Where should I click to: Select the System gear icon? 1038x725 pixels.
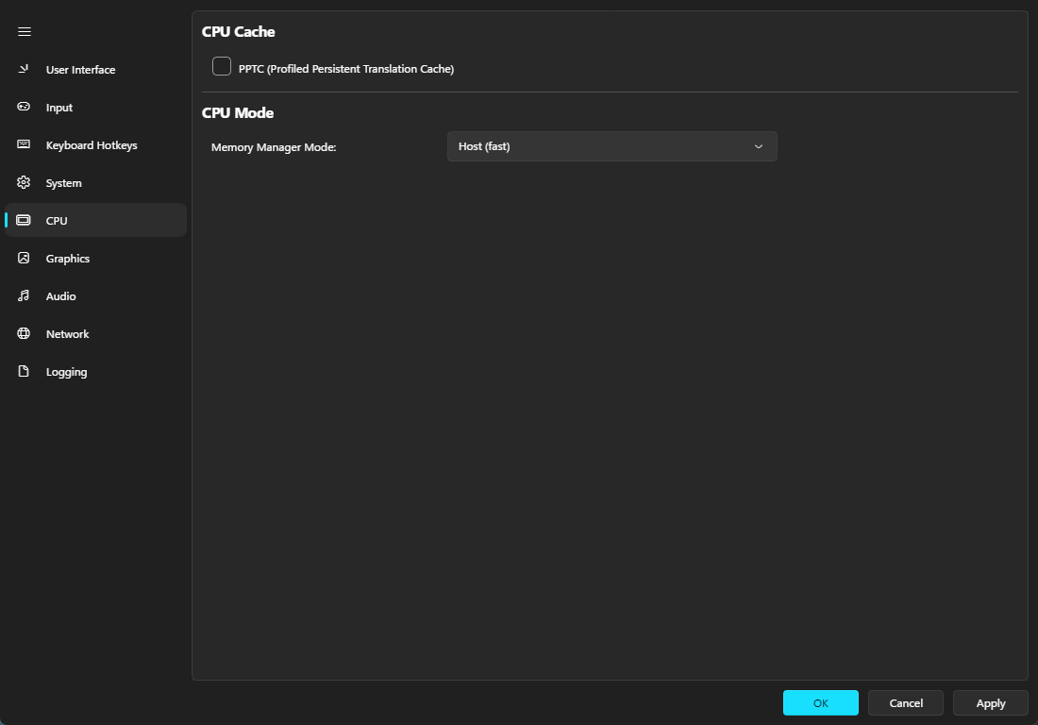point(24,182)
